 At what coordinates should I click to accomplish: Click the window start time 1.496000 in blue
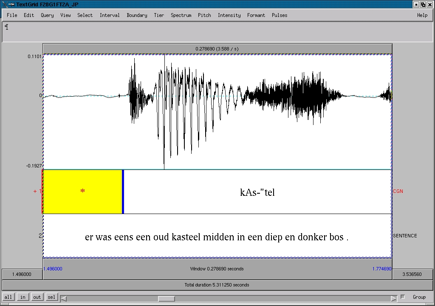53,269
